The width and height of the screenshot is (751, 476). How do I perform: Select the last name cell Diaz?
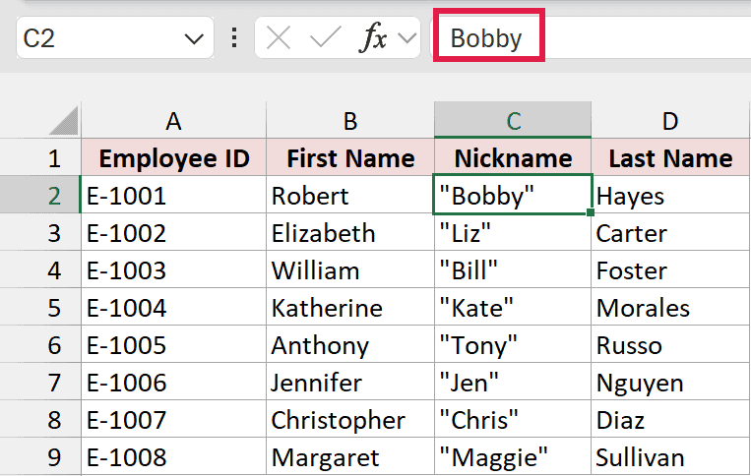[x=670, y=419]
